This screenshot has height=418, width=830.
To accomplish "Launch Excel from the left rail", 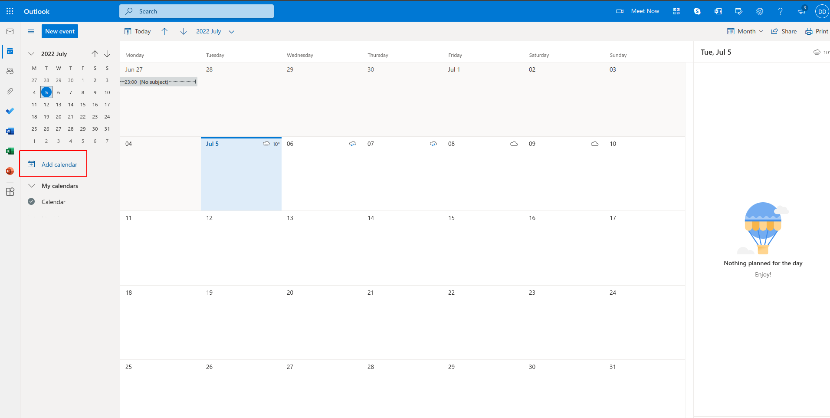I will 10,151.
